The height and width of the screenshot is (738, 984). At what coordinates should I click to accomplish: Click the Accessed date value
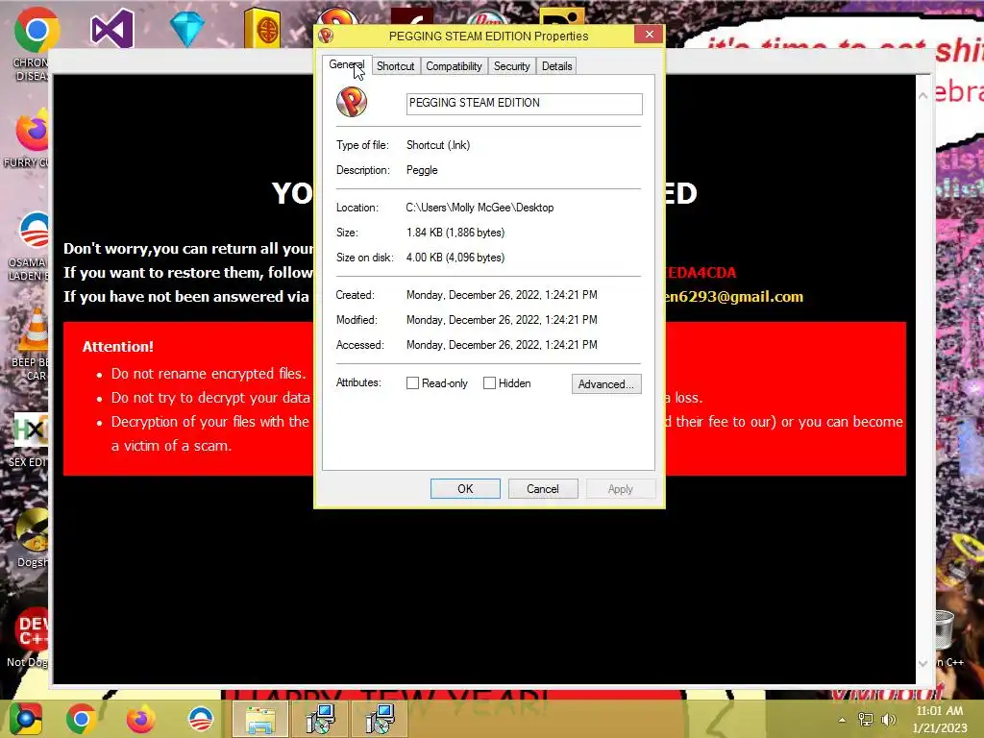coord(502,345)
